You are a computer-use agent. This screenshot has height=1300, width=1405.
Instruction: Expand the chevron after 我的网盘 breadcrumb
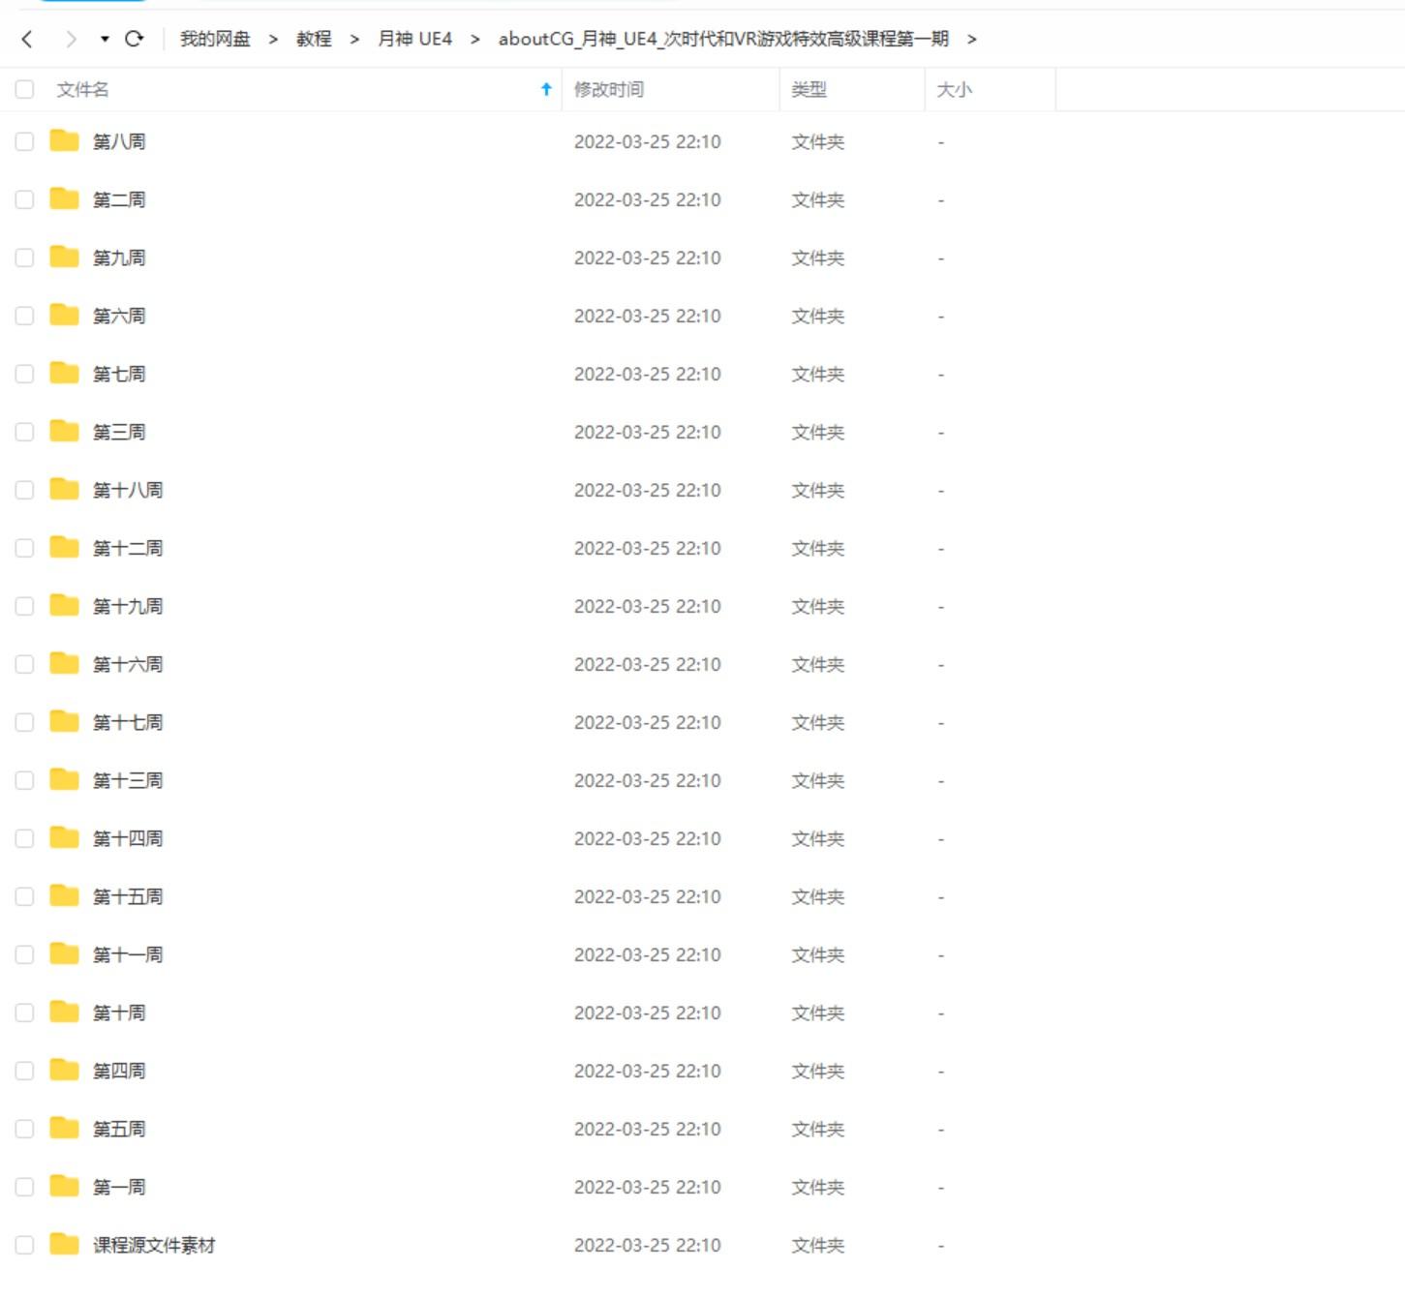point(273,39)
